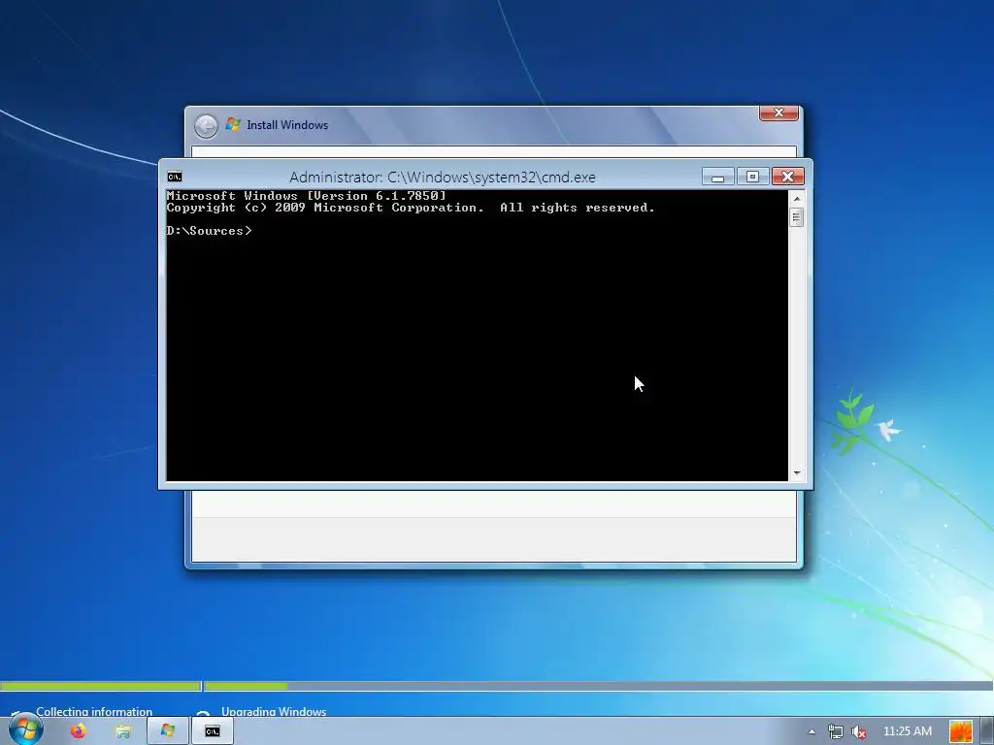This screenshot has width=994, height=745.
Task: Maximize the cmd.exe window
Action: tap(752, 177)
